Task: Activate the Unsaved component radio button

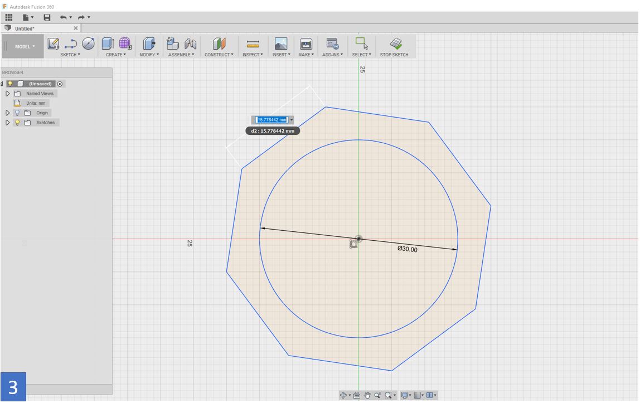Action: [60, 84]
